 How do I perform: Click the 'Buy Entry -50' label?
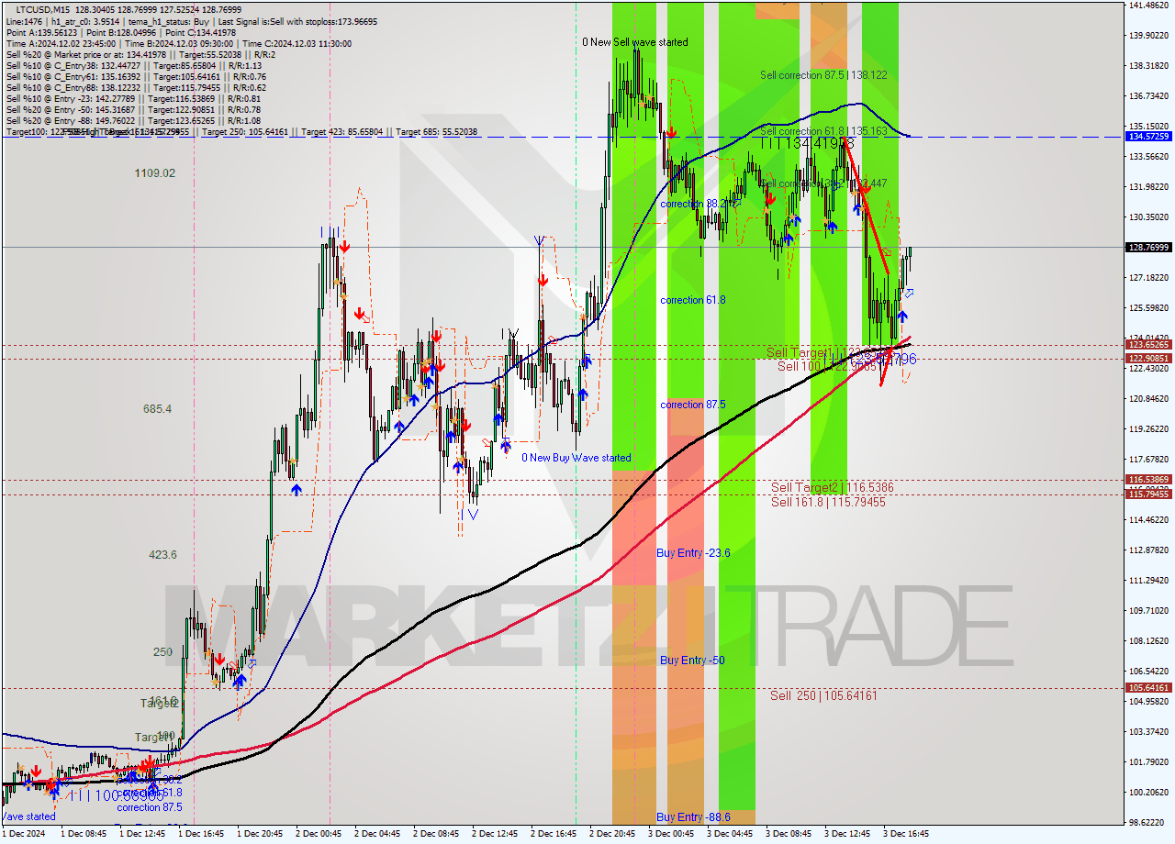point(692,660)
